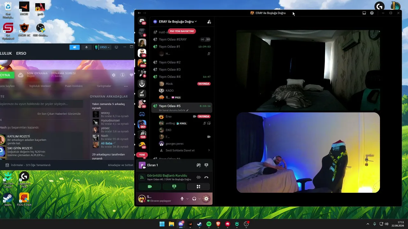Open headphone output options arrow
The width and height of the screenshot is (408, 229).
pyautogui.click(x=200, y=199)
